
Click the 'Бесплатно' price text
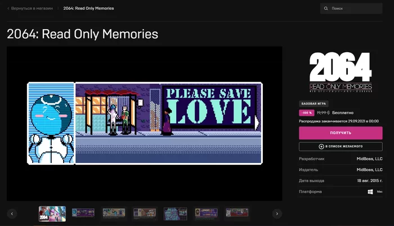(343, 113)
